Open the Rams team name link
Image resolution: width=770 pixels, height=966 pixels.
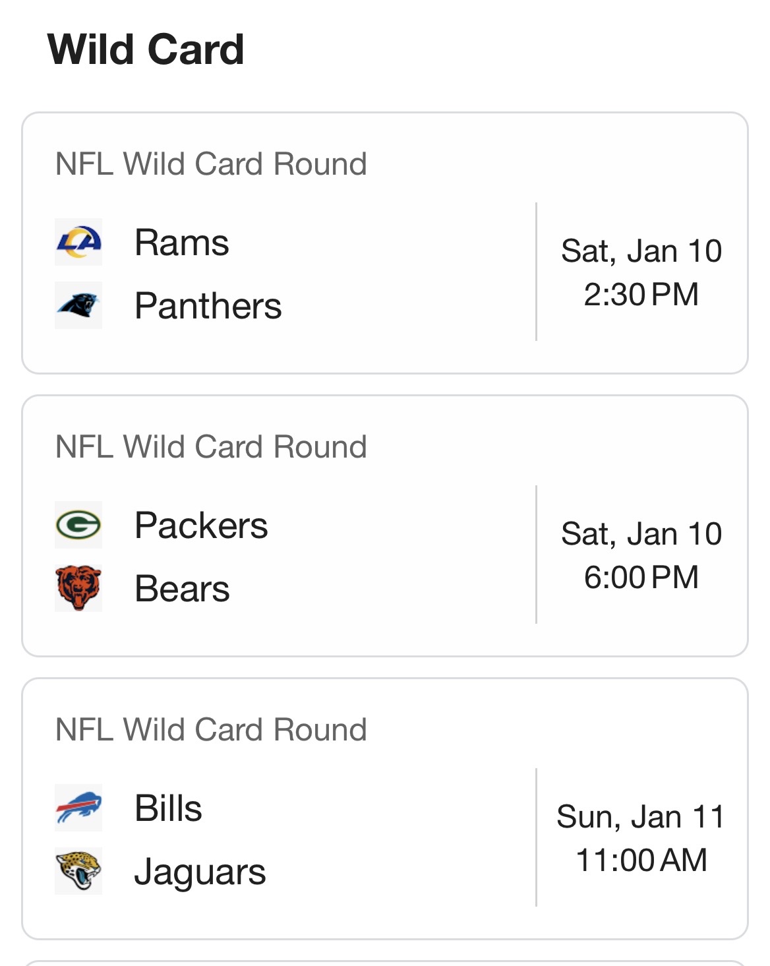[x=182, y=243]
